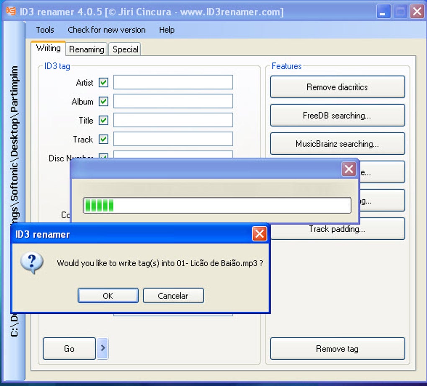Image resolution: width=427 pixels, height=386 pixels.
Task: Open the Tools menu
Action: pos(45,30)
